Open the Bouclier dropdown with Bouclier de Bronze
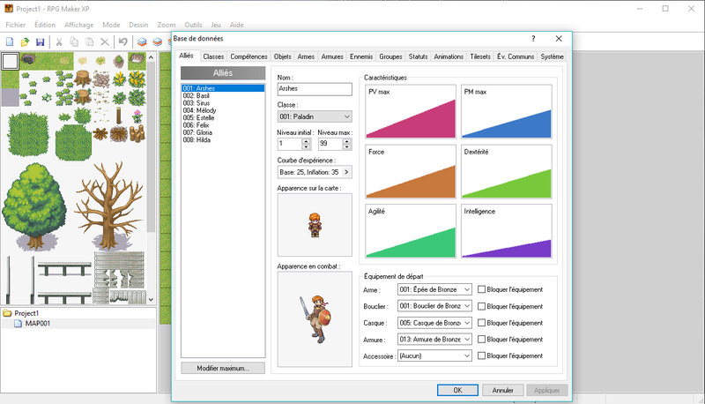705x404 pixels. [434, 306]
